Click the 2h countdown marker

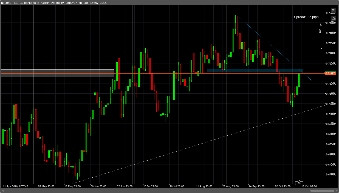299,183
